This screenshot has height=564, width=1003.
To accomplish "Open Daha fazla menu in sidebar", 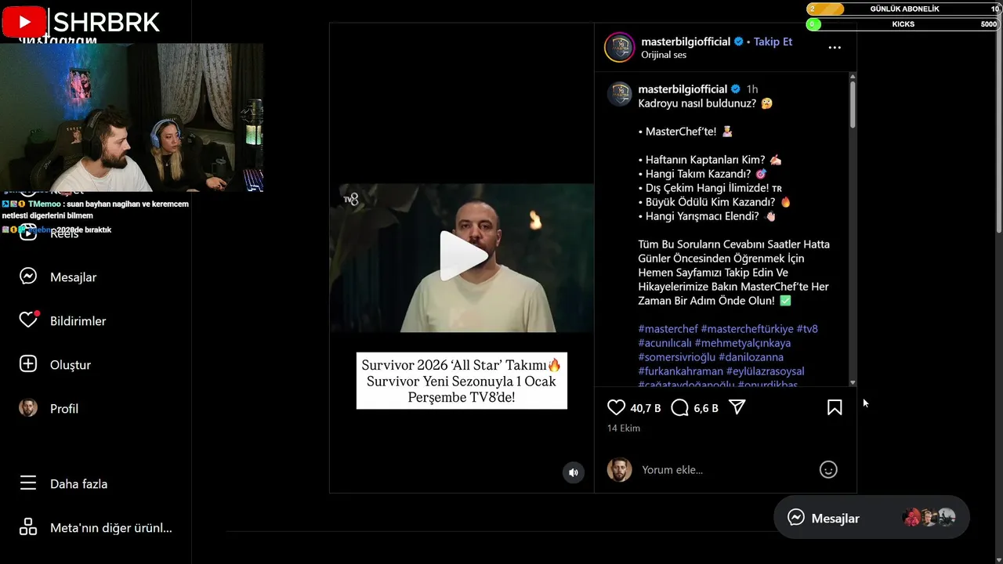I will click(x=78, y=484).
